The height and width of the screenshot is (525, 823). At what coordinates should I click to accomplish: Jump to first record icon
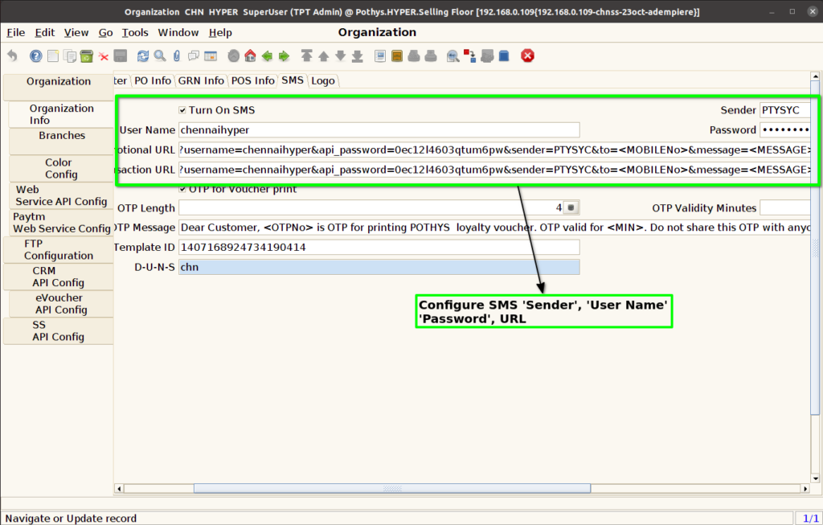(306, 55)
